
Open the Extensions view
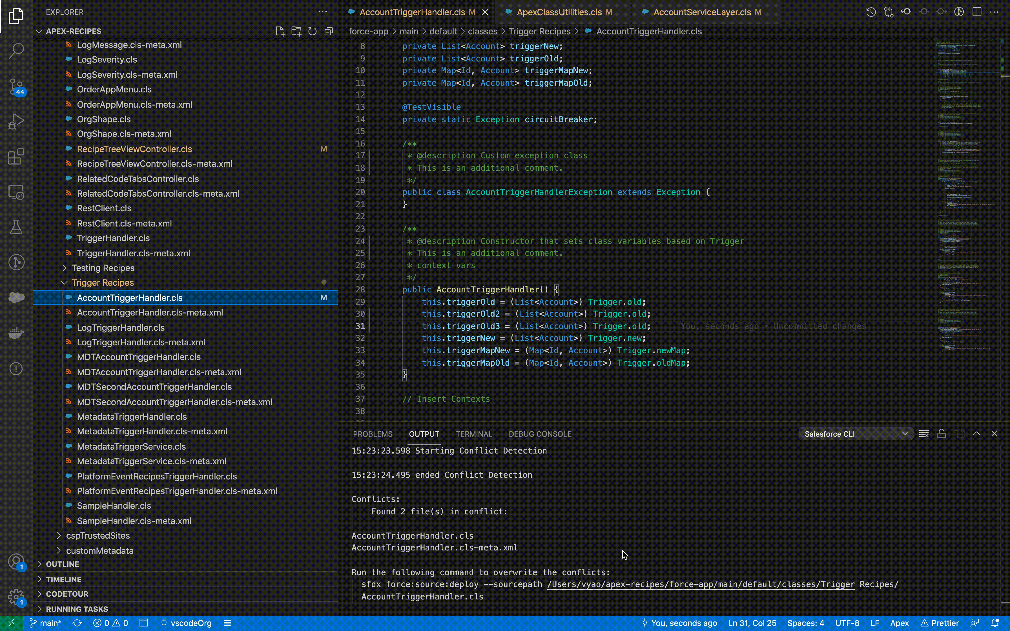click(x=16, y=157)
